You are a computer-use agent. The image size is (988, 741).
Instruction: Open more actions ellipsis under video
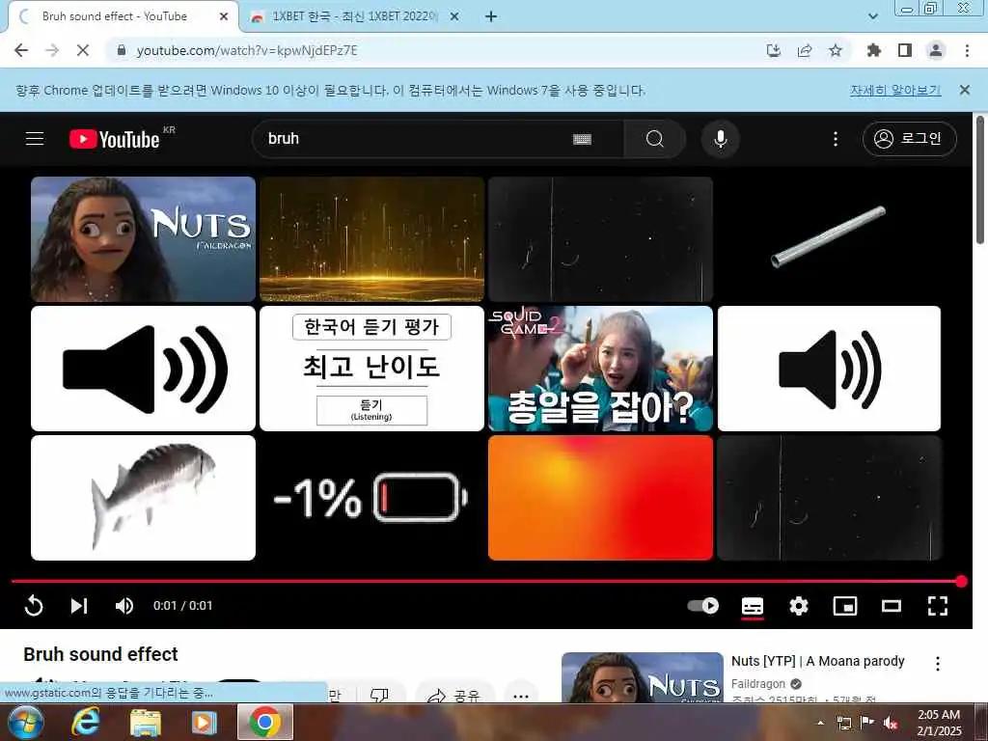click(521, 696)
